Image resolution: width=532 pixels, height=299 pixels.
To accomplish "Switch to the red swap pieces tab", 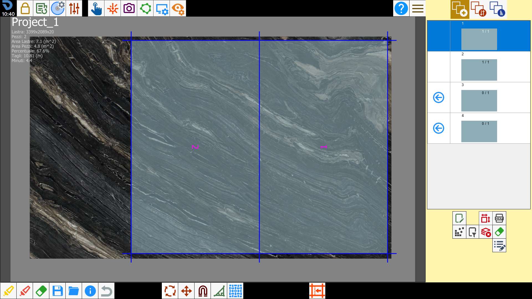I will click(479, 9).
